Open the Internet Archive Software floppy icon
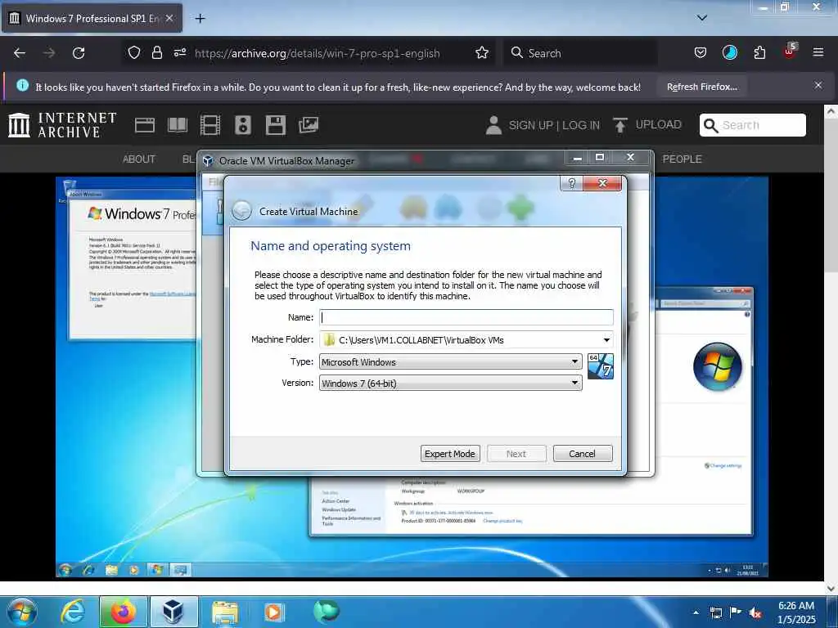 [x=276, y=125]
